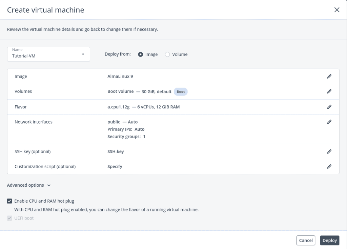Click the public — Auto network text
Screen dimensions: 347x249
coord(122,122)
